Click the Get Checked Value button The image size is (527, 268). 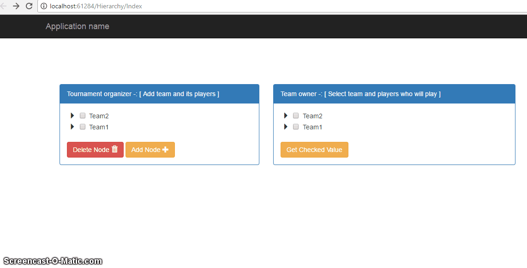click(x=314, y=150)
